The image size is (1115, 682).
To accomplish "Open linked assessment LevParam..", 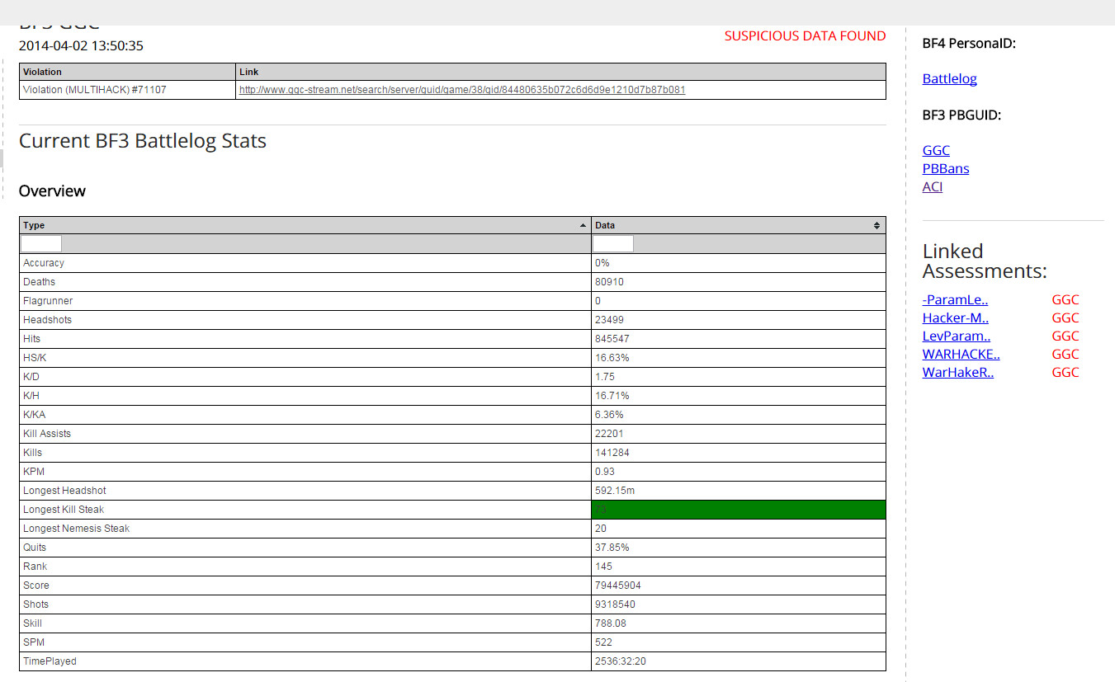I will [957, 336].
